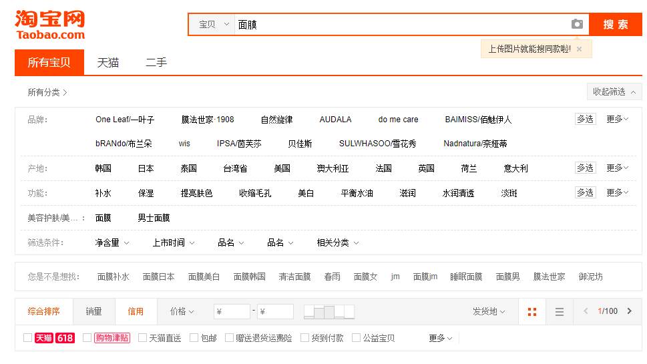Click 所有分类 breadcrumb
647x364 pixels.
[47, 92]
